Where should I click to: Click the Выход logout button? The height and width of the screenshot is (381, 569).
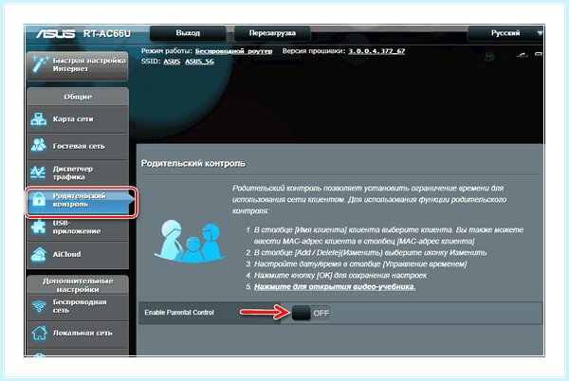click(188, 33)
